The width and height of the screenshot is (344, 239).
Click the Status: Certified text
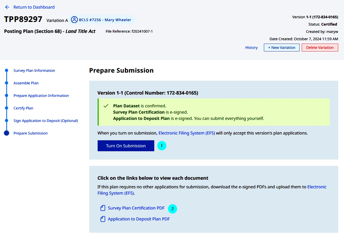click(323, 24)
